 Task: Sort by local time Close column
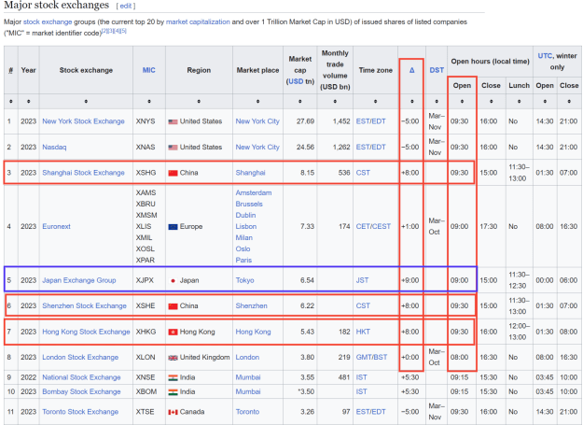(492, 101)
